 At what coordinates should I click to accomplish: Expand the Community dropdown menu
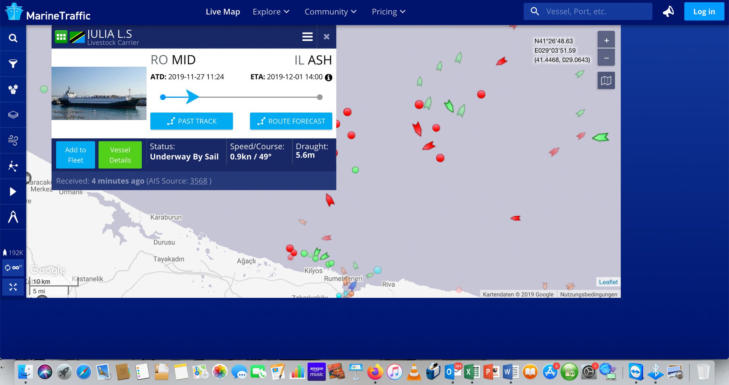point(330,12)
